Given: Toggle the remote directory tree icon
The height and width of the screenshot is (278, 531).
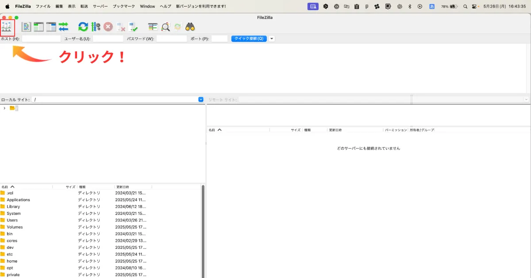Looking at the screenshot, I should 51,27.
